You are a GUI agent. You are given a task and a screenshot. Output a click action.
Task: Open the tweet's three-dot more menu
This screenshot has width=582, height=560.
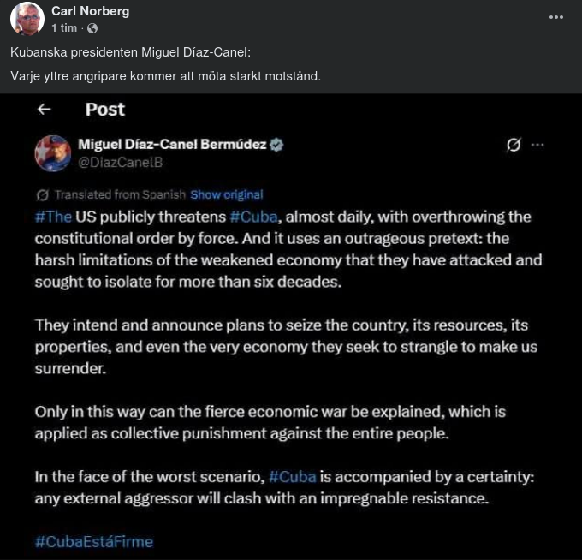[x=537, y=145]
